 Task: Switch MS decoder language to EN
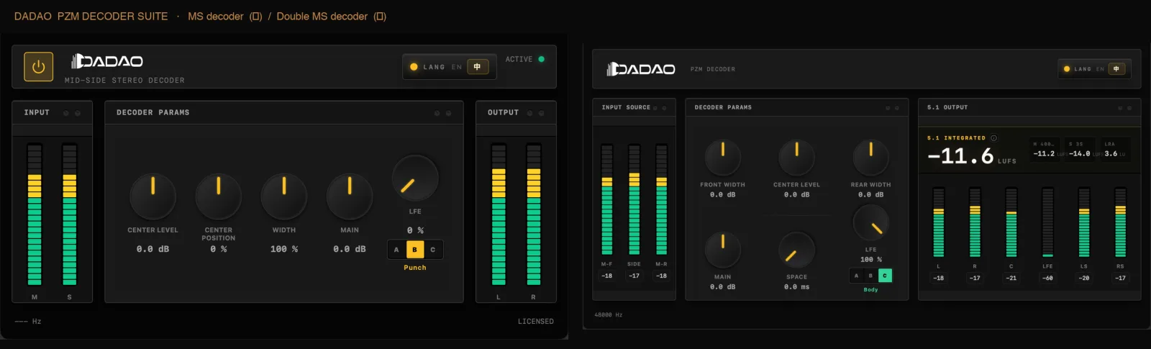[x=456, y=67]
